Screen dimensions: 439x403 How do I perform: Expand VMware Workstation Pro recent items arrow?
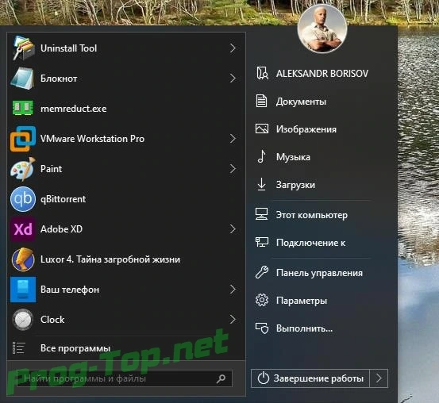tap(233, 139)
